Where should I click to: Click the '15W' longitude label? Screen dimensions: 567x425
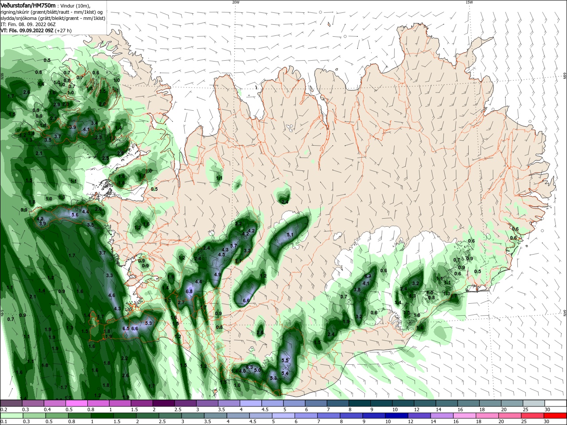click(x=469, y=2)
